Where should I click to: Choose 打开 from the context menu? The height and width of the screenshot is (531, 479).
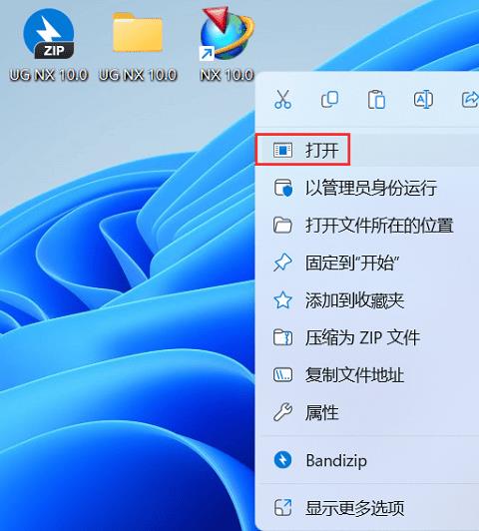point(367,150)
